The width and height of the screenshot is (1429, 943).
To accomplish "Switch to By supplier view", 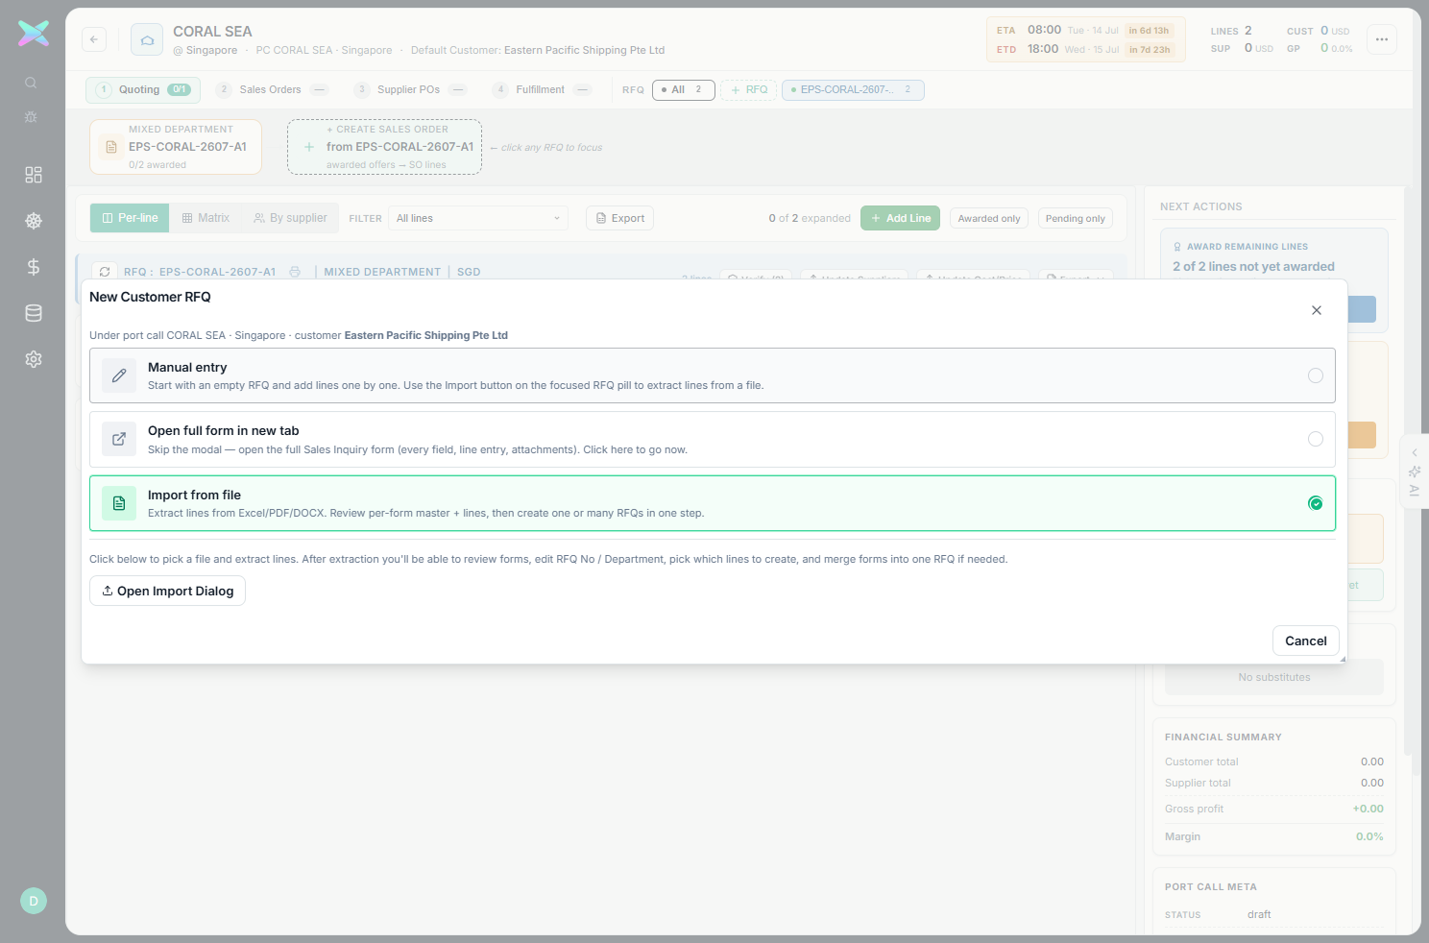I will [x=290, y=218].
